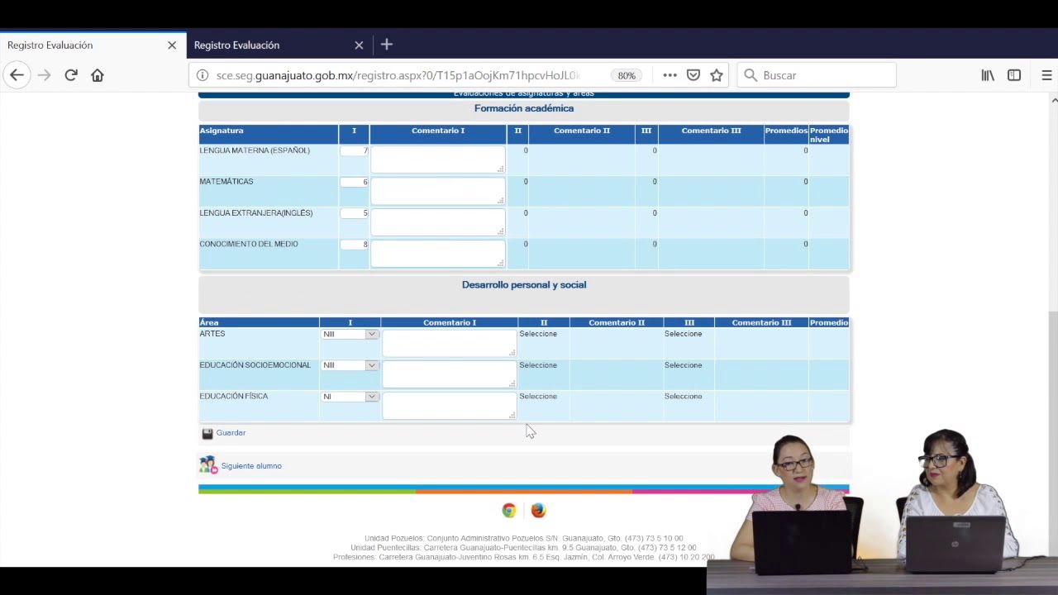Go to the browser home icon
Image resolution: width=1058 pixels, height=595 pixels.
point(98,75)
